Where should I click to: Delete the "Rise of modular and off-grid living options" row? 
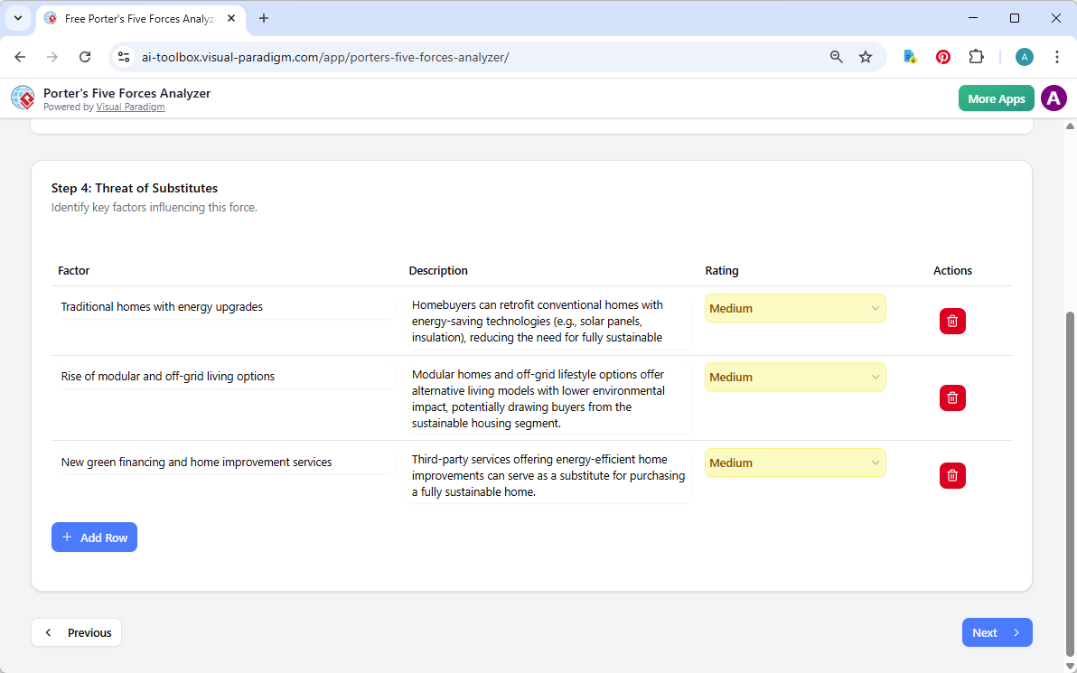[x=952, y=397]
